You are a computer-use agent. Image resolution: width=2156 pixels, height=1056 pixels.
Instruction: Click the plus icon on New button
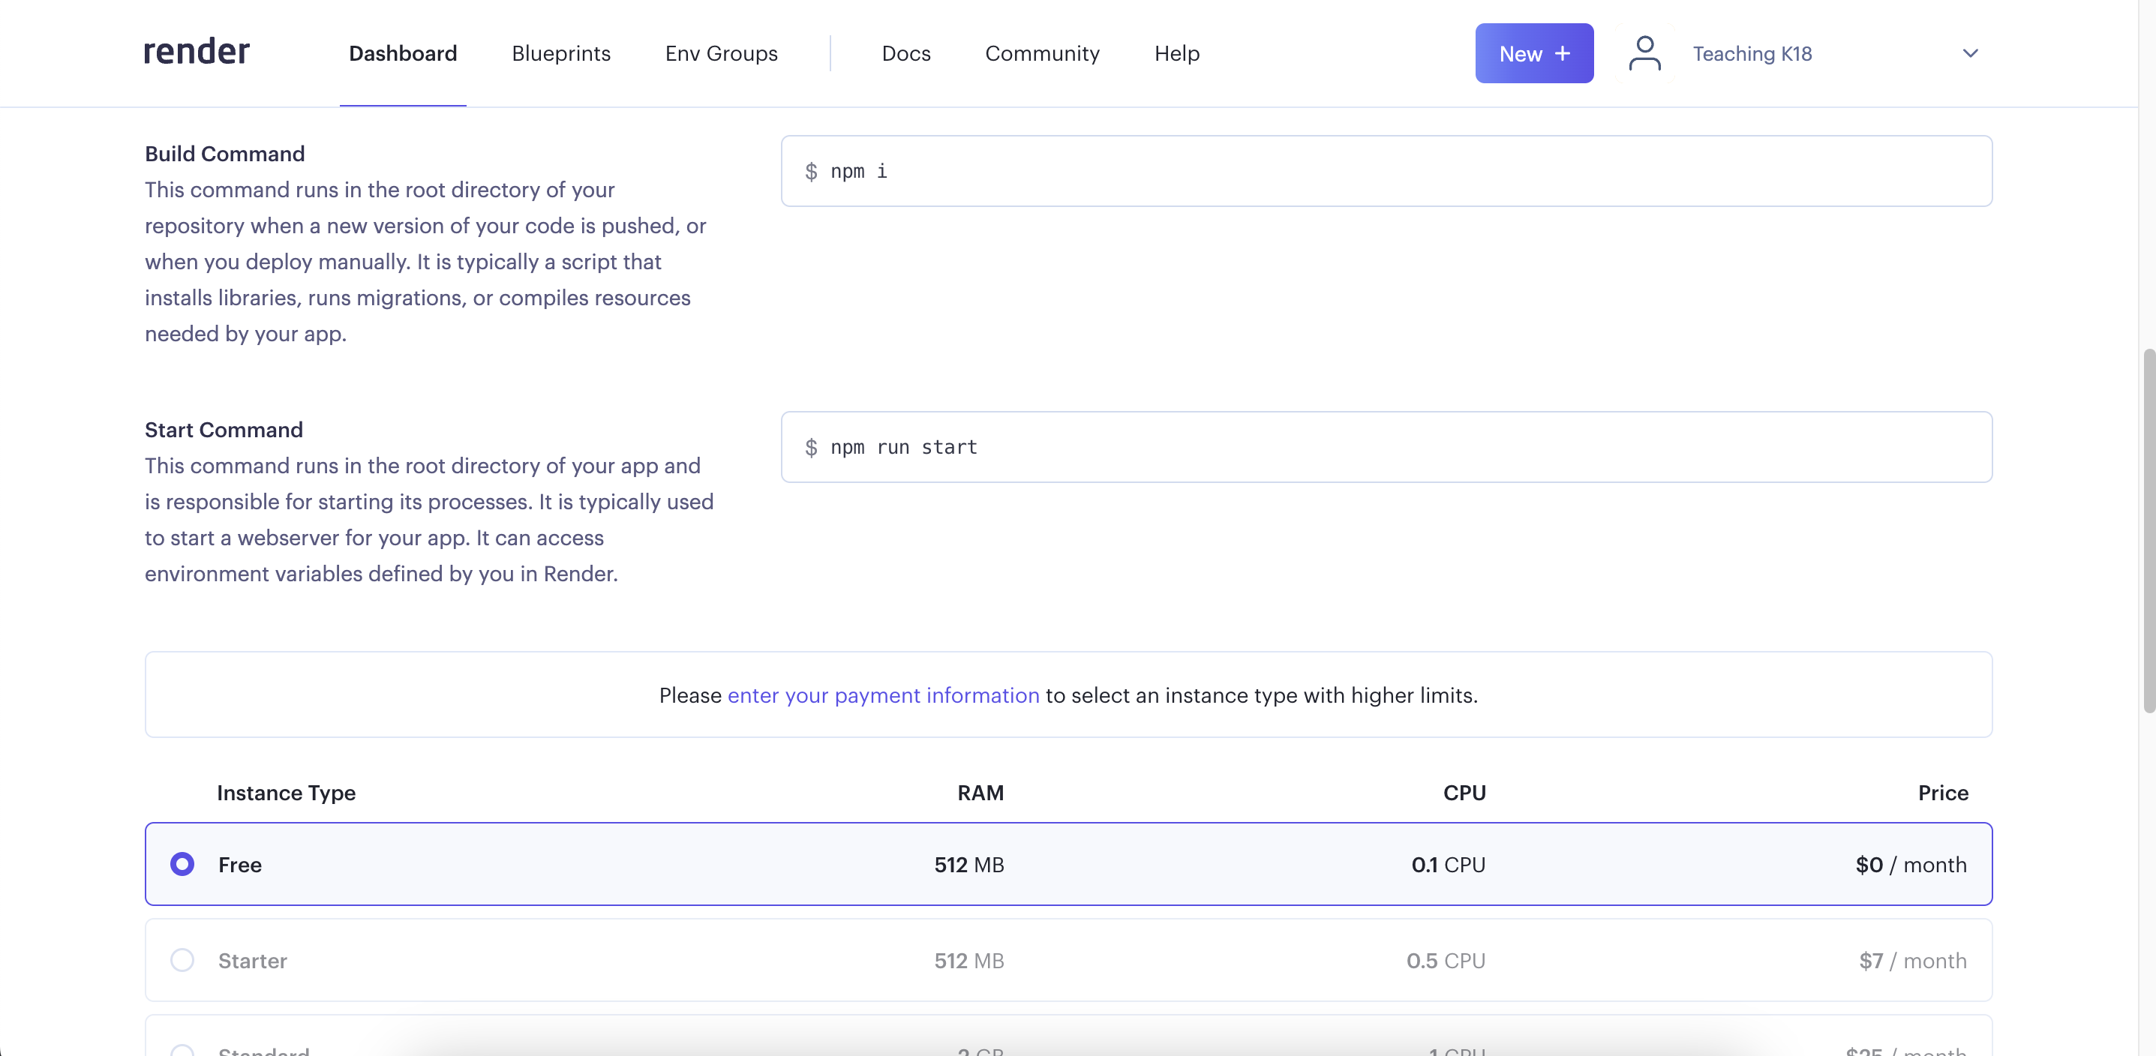click(1562, 53)
